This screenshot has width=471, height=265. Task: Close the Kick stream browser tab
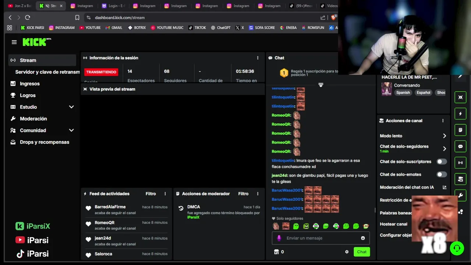pos(61,6)
